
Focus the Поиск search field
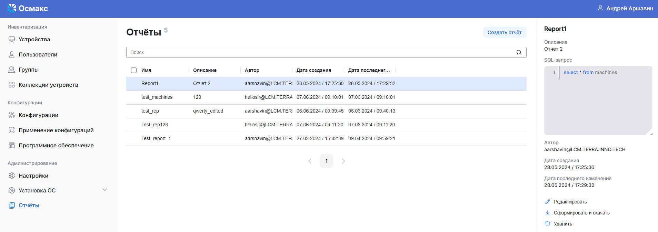coord(321,52)
